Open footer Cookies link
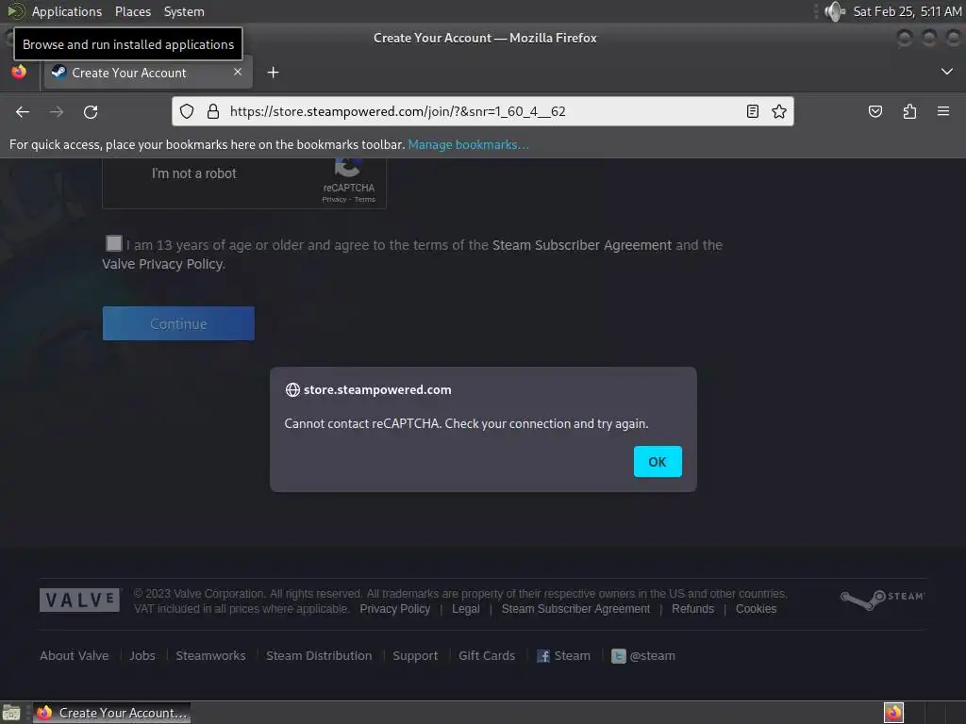The image size is (966, 724). [756, 609]
